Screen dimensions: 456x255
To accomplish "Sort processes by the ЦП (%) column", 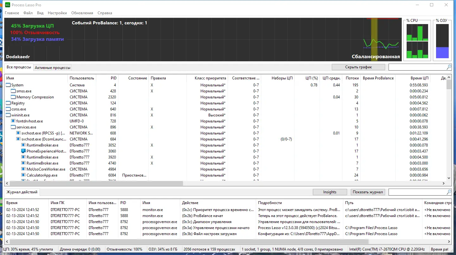I will point(307,78).
